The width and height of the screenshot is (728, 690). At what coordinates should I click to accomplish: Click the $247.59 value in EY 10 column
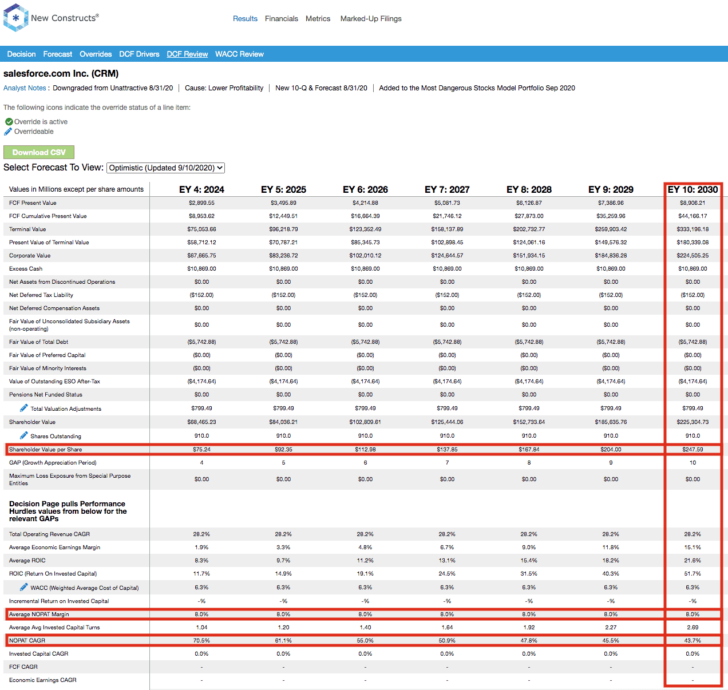[693, 450]
